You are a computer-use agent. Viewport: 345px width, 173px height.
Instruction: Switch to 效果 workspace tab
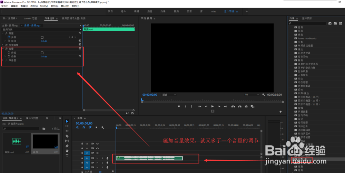point(163,11)
